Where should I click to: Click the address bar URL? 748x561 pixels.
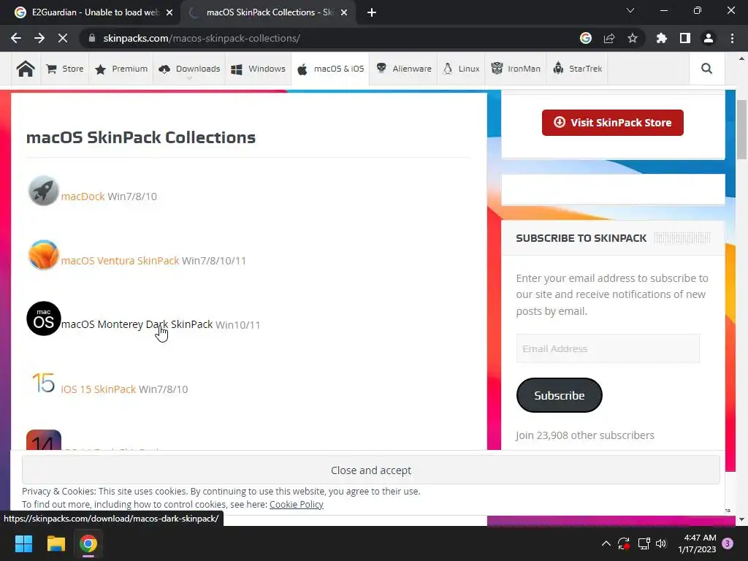pos(202,38)
